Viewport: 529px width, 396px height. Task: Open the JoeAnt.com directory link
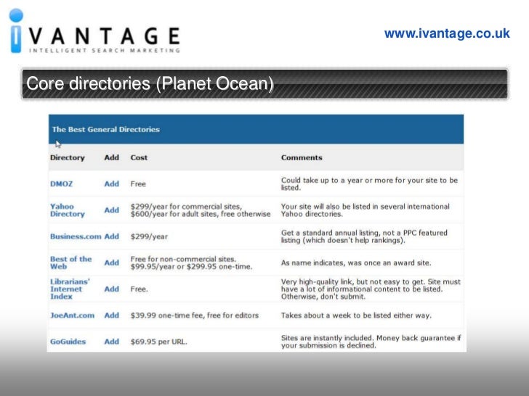coord(72,315)
